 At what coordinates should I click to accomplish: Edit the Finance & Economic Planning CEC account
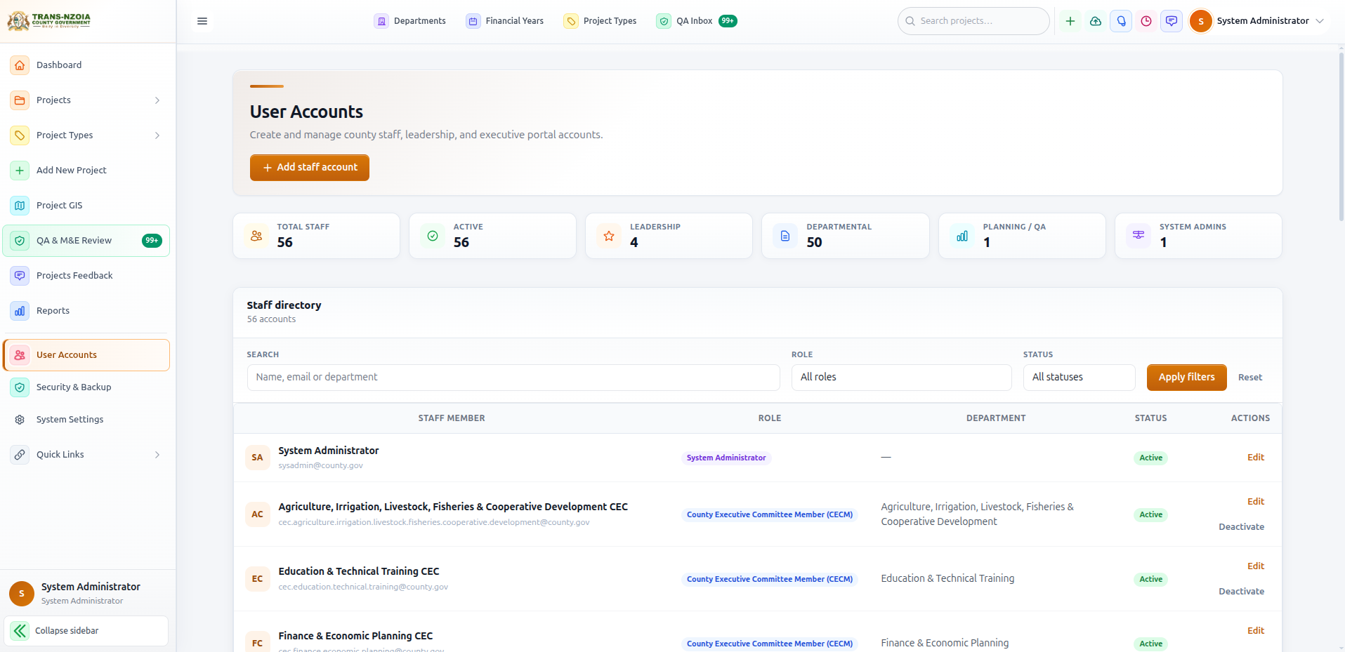click(x=1256, y=631)
